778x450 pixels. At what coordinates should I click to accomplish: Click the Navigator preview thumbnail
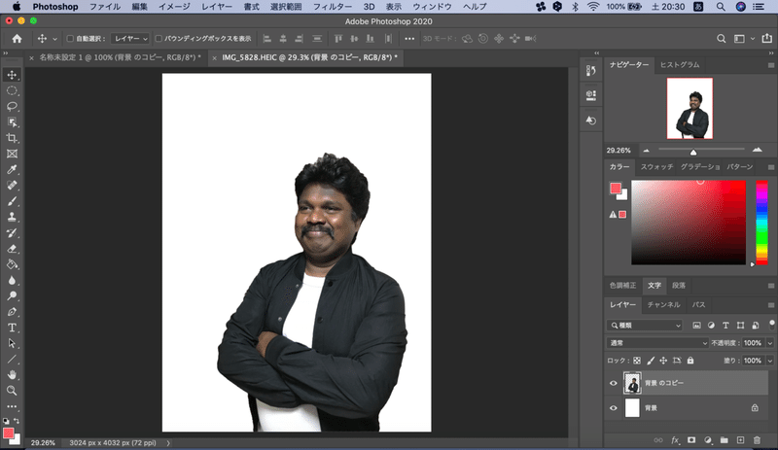(x=690, y=109)
